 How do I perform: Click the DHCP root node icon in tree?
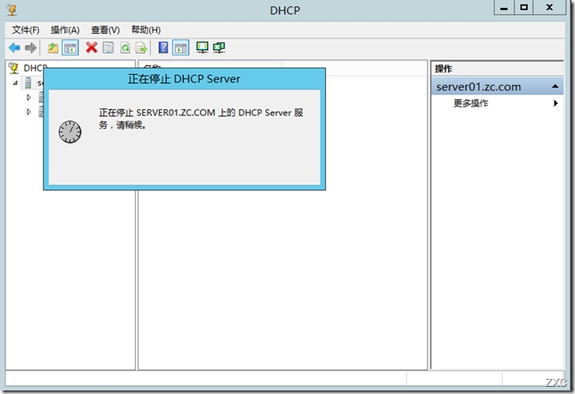coord(13,68)
